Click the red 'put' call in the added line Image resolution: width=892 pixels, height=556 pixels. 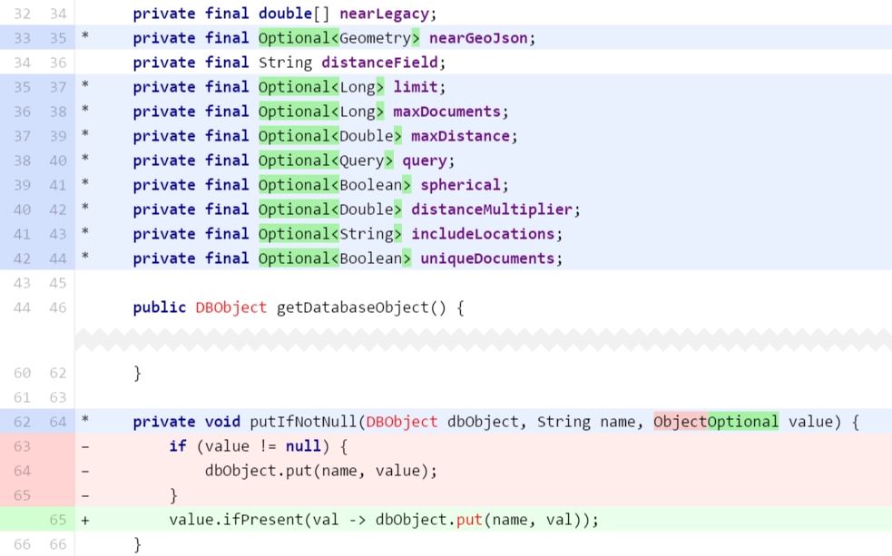pos(469,520)
